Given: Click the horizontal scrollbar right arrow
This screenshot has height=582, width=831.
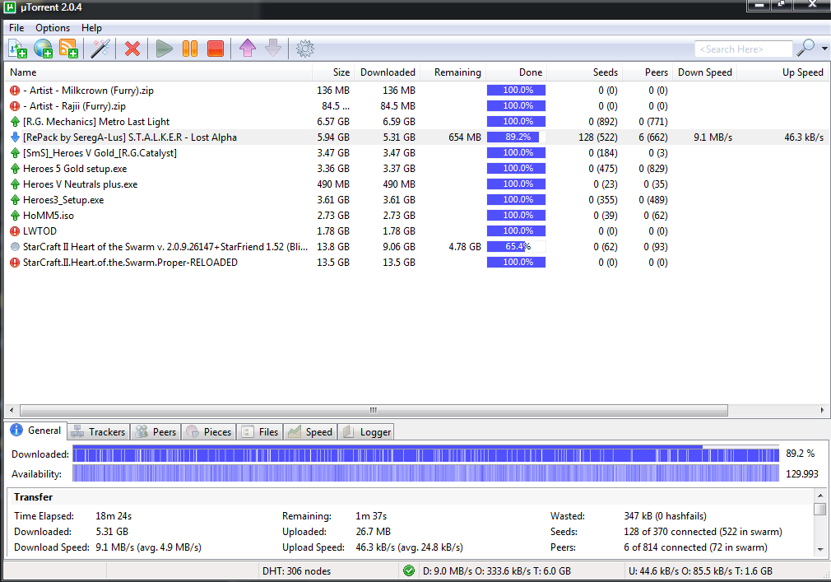Looking at the screenshot, I should point(822,410).
